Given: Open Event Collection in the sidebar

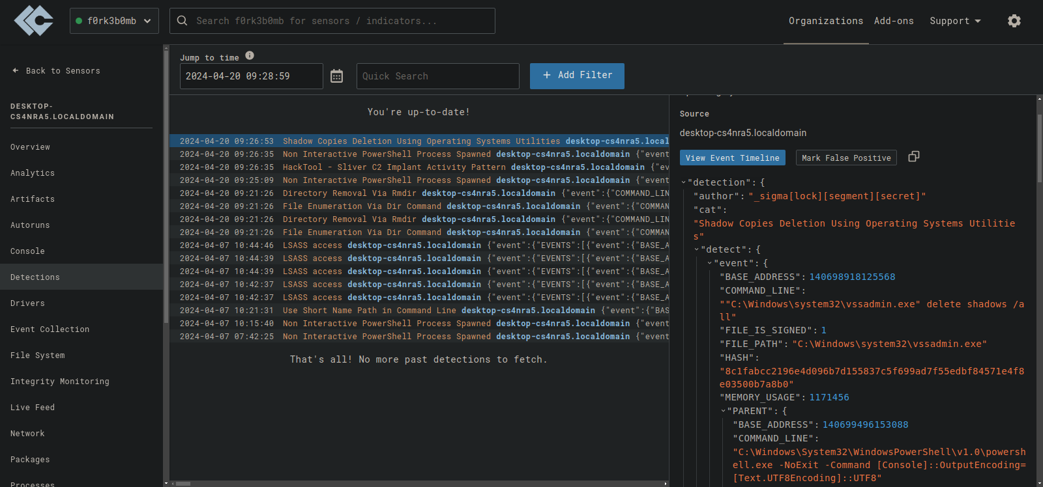Looking at the screenshot, I should tap(81, 329).
